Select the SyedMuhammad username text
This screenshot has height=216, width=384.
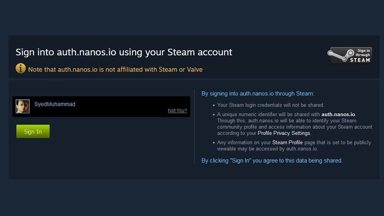click(55, 104)
